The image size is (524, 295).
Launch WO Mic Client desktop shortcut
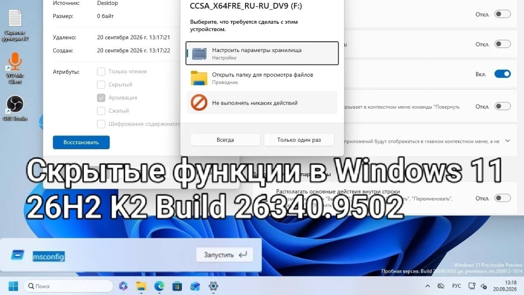pos(15,68)
